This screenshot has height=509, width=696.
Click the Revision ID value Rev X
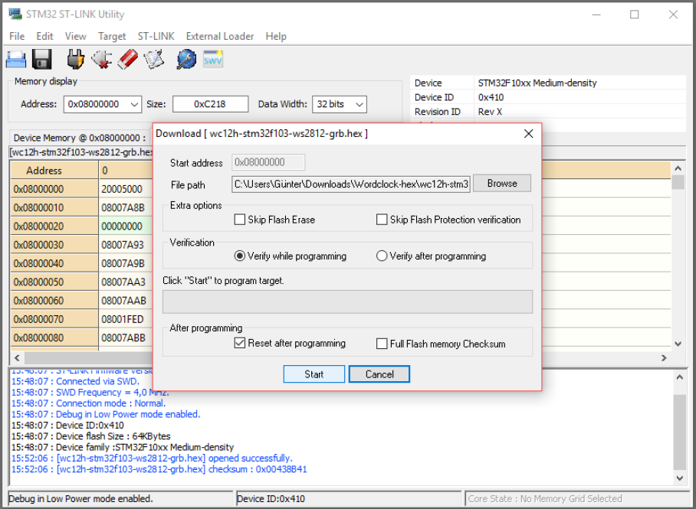490,112
